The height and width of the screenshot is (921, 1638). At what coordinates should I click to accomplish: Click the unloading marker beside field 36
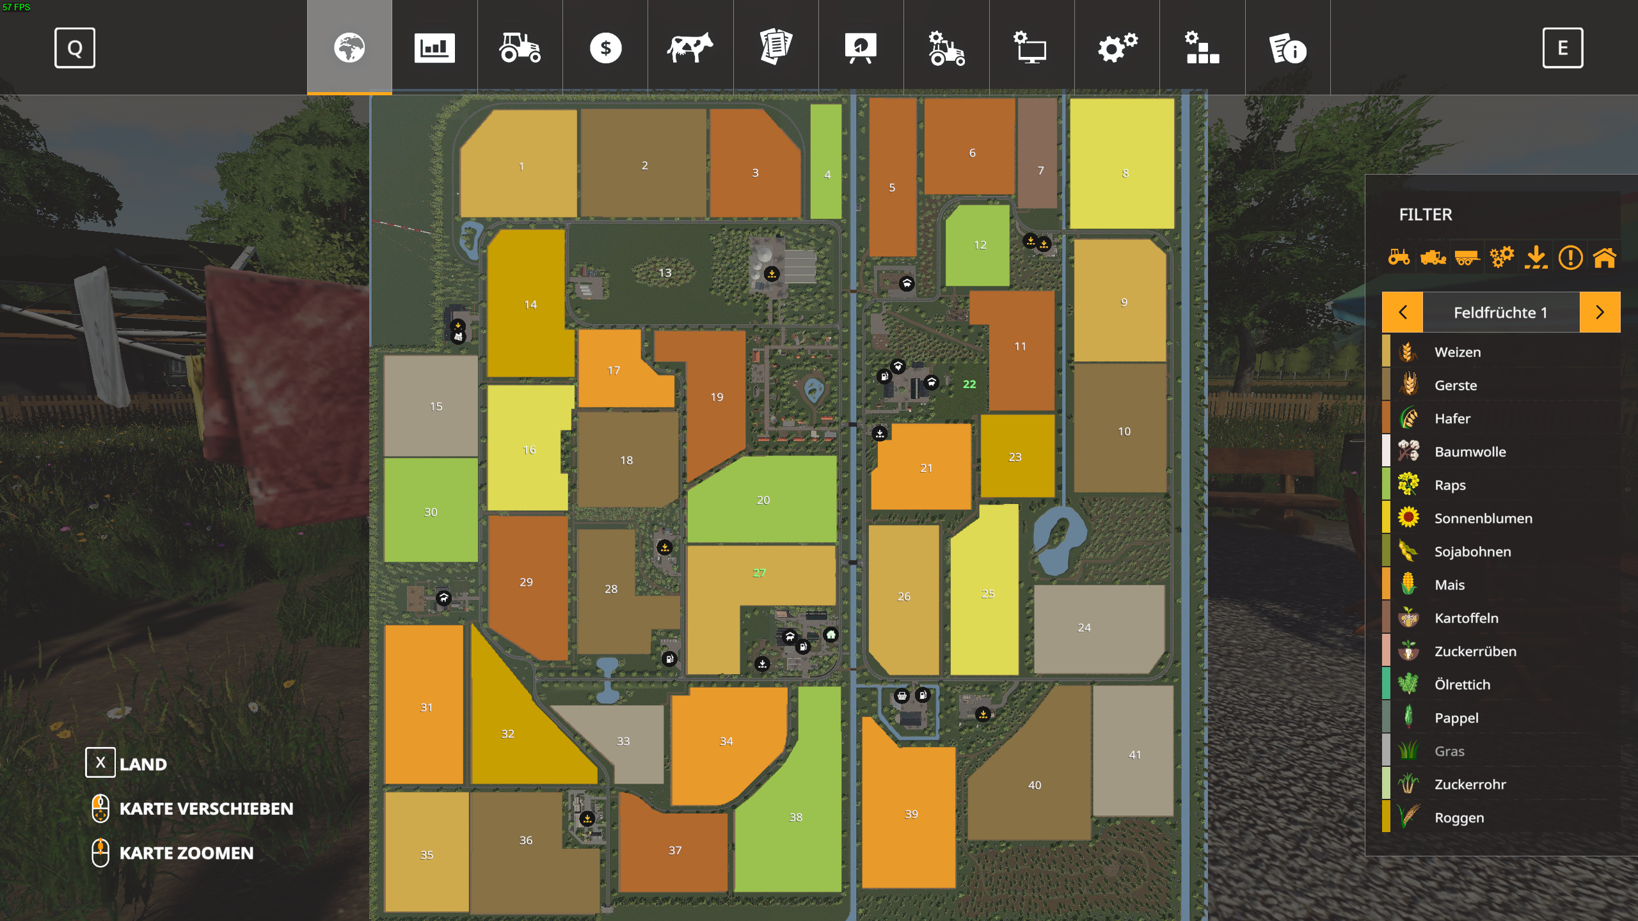click(587, 818)
